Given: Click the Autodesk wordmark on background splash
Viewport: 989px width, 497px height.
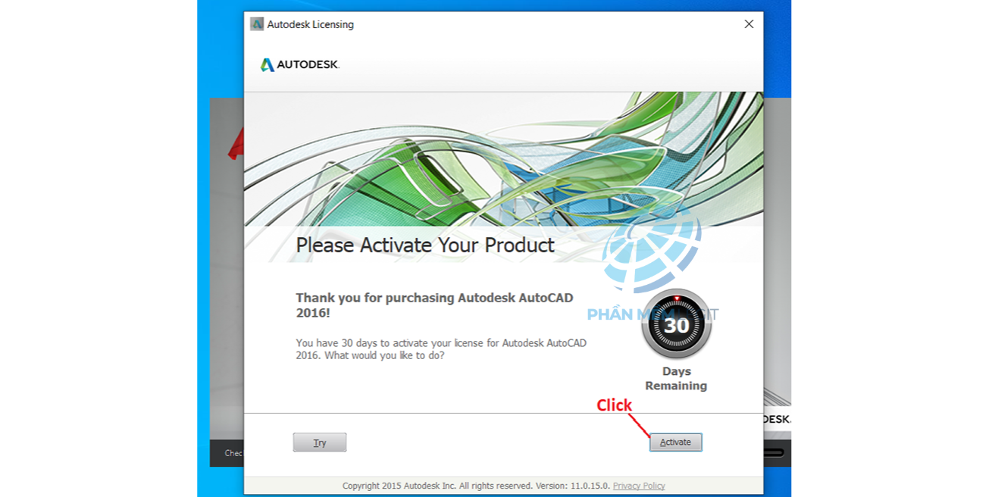Looking at the screenshot, I should [x=777, y=419].
